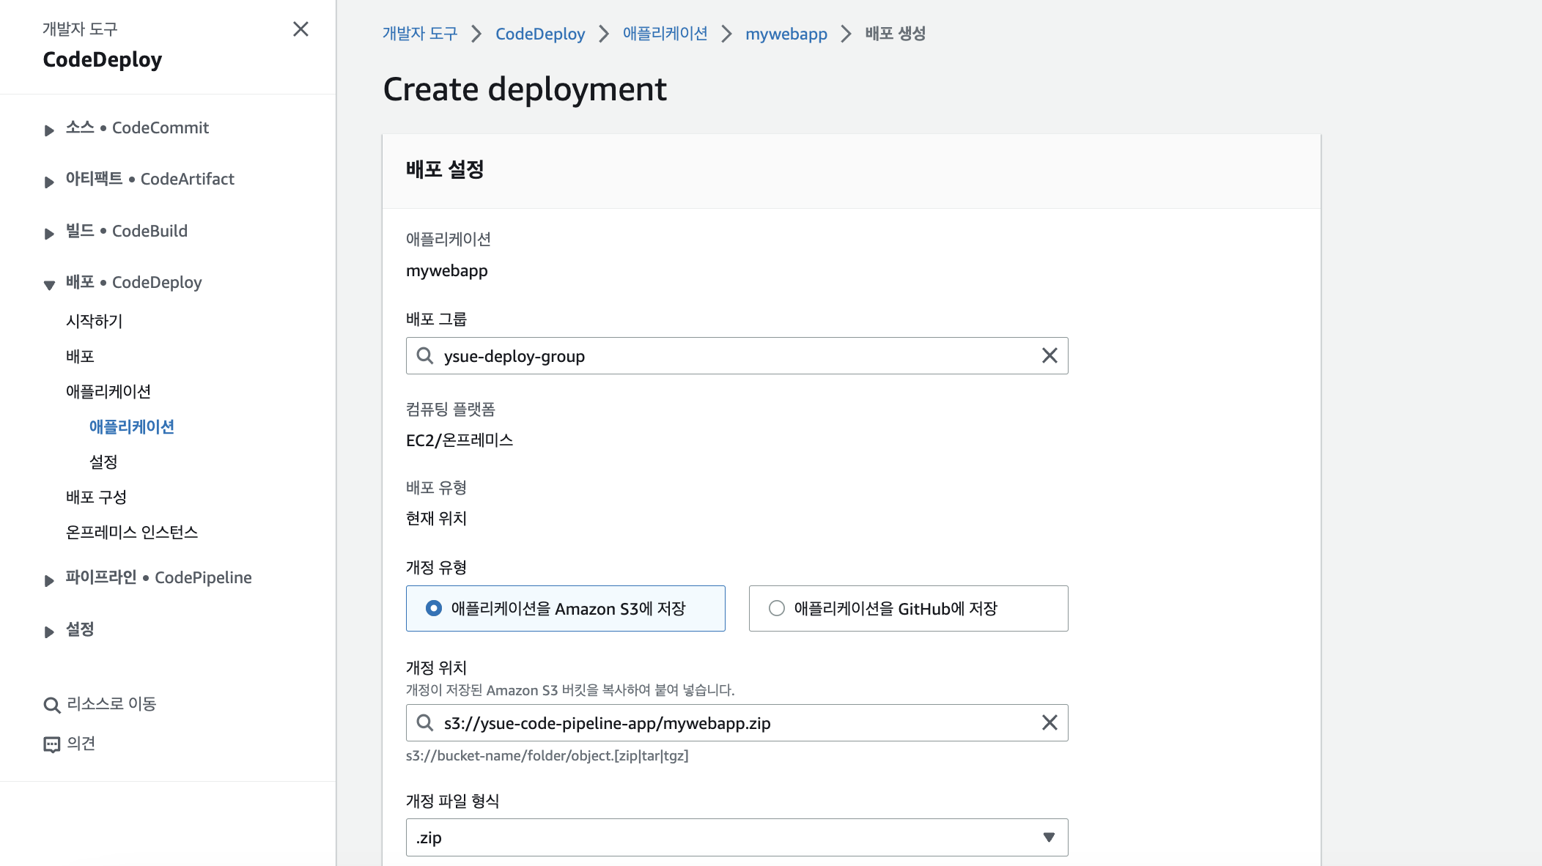1542x866 pixels.
Task: Click 소스 • CodeCommit label
Action: [x=137, y=127]
